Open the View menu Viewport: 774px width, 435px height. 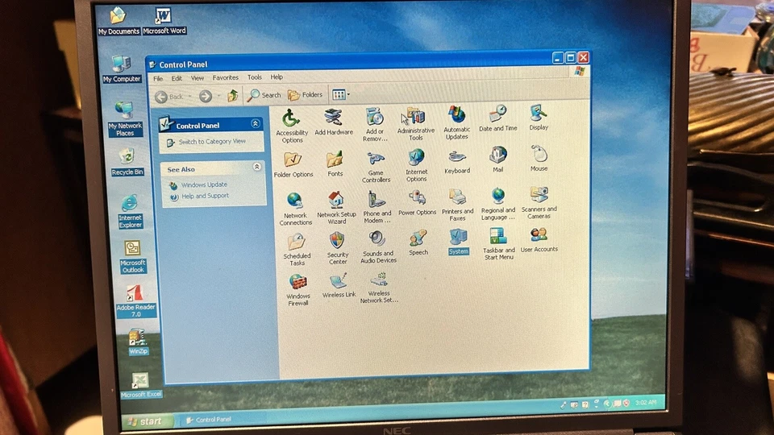click(197, 78)
